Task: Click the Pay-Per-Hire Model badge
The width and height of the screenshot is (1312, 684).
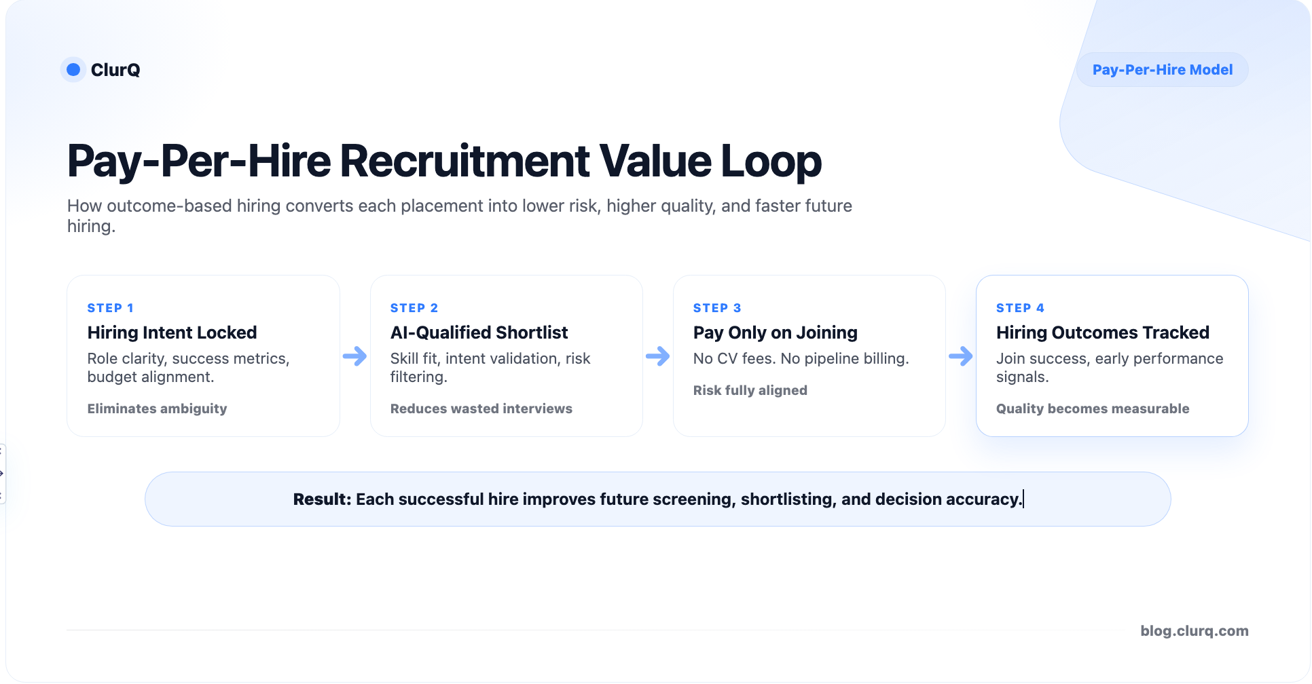Action: point(1162,70)
